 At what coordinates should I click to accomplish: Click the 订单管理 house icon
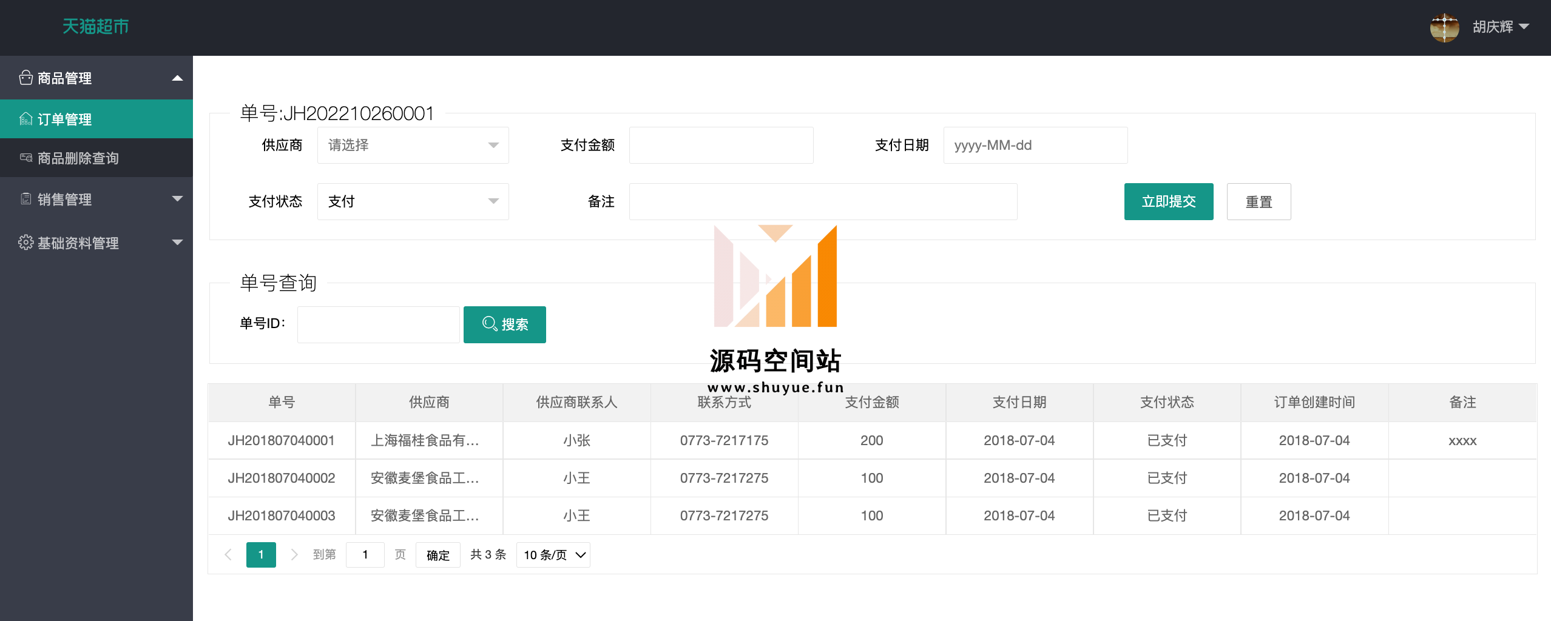point(25,119)
